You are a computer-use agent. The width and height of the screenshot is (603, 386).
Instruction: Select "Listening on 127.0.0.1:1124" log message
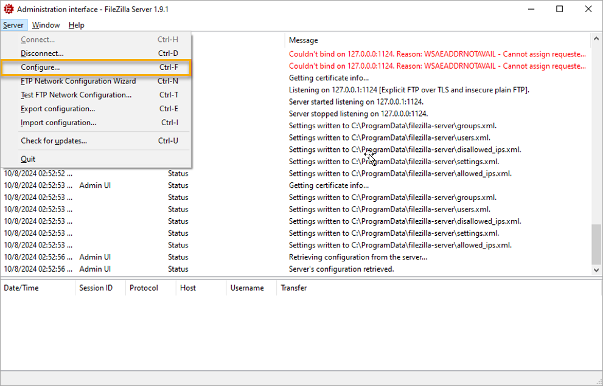409,90
